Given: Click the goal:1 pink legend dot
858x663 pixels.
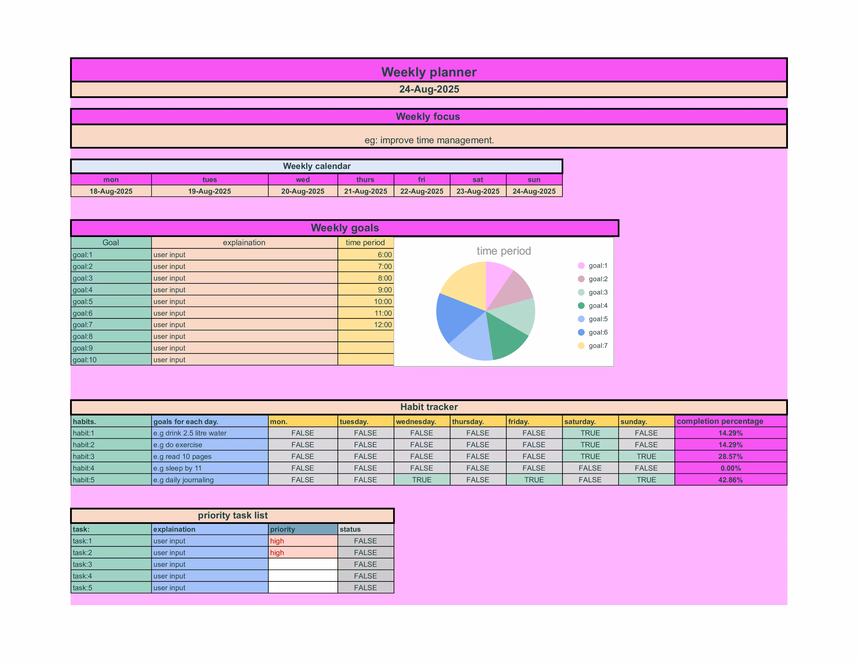Looking at the screenshot, I should tap(581, 265).
